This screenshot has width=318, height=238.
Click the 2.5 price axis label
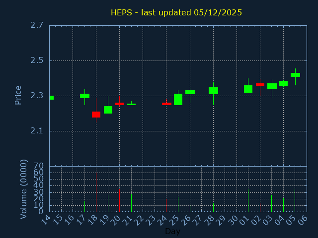coord(36,60)
